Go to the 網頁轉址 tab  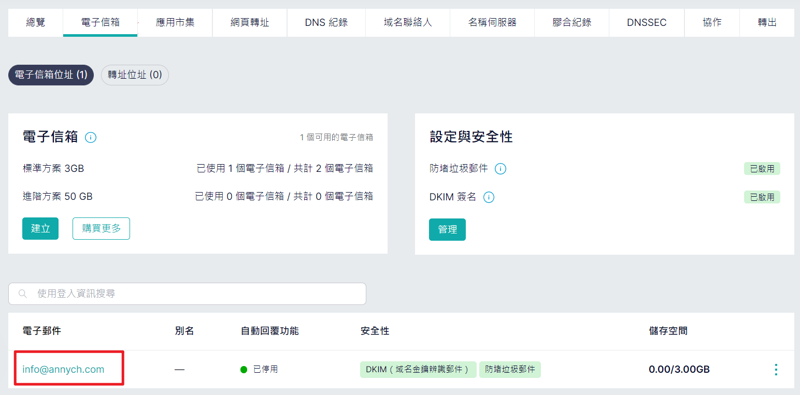point(250,22)
